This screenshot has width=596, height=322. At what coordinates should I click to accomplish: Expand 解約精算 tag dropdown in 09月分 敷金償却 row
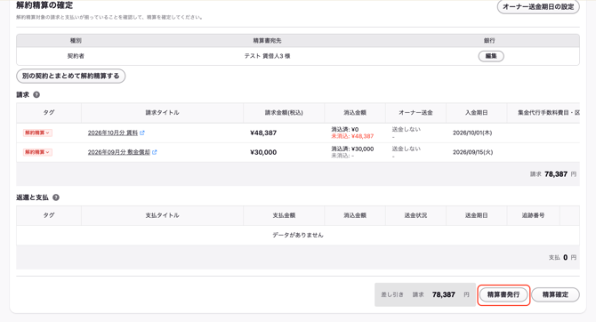pos(37,152)
